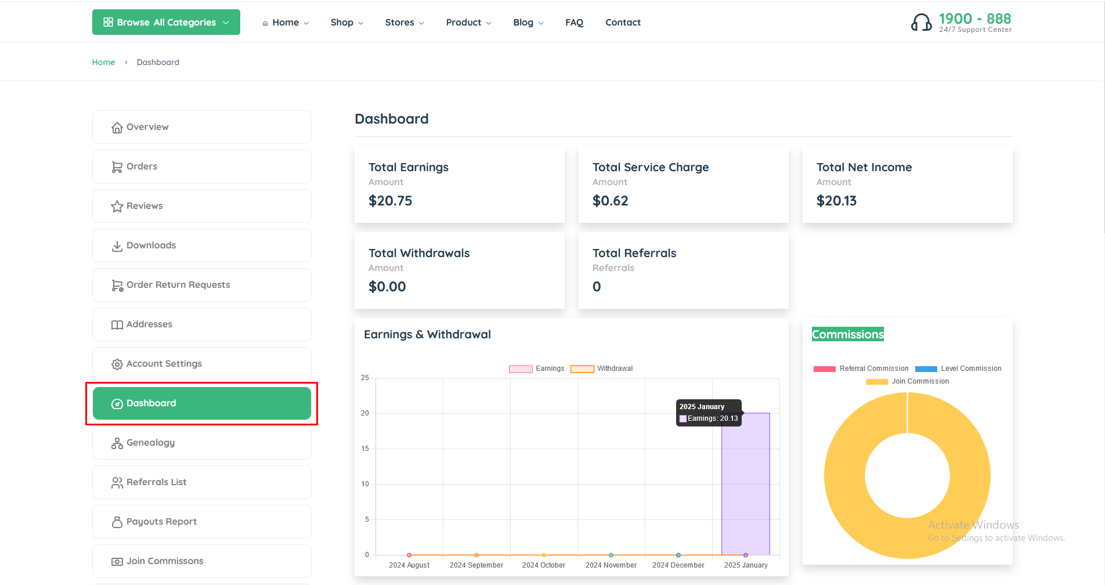Click the Home breadcrumb link
Viewport: 1105px width, 585px height.
click(103, 62)
